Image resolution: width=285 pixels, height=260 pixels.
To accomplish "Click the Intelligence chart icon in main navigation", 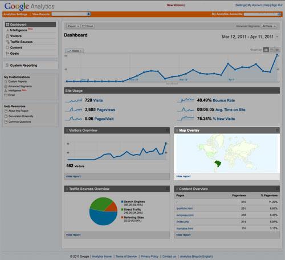I will pyautogui.click(x=7, y=30).
